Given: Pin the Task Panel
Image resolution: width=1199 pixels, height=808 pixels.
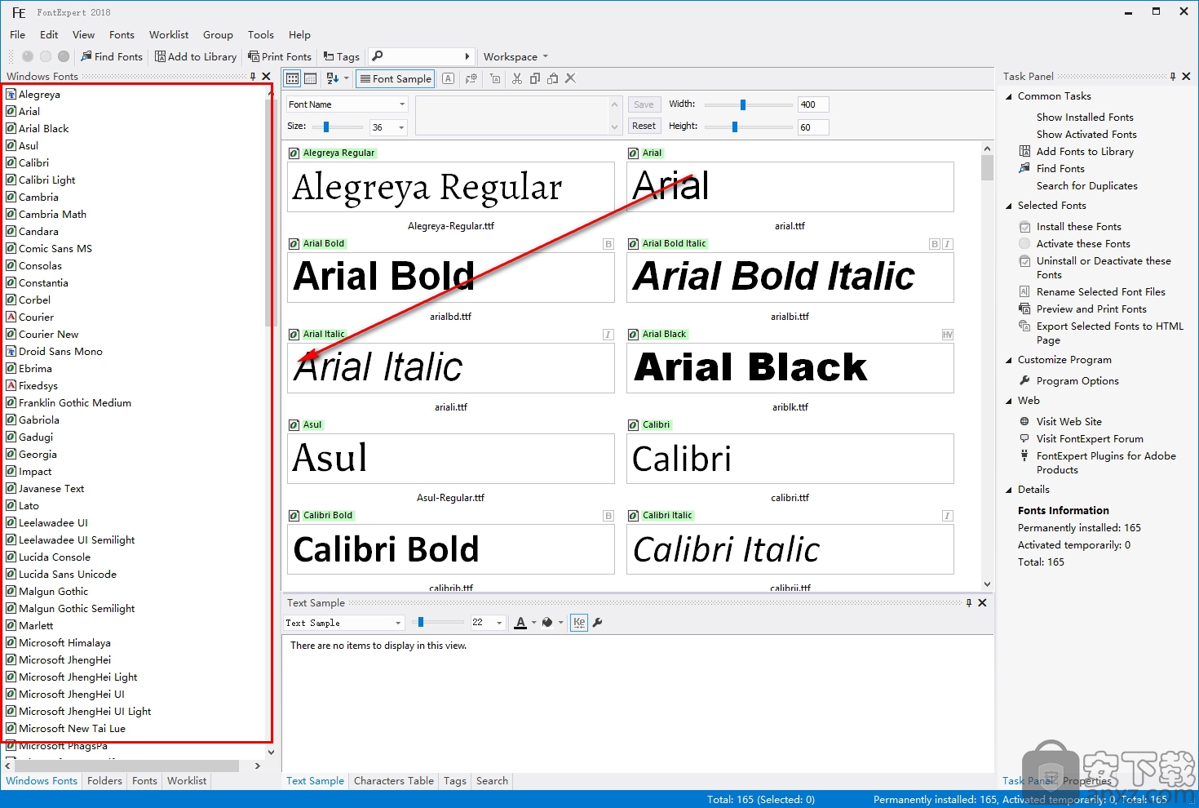Looking at the screenshot, I should click(1173, 76).
